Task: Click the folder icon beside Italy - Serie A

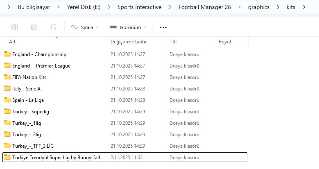Action: 7,88
